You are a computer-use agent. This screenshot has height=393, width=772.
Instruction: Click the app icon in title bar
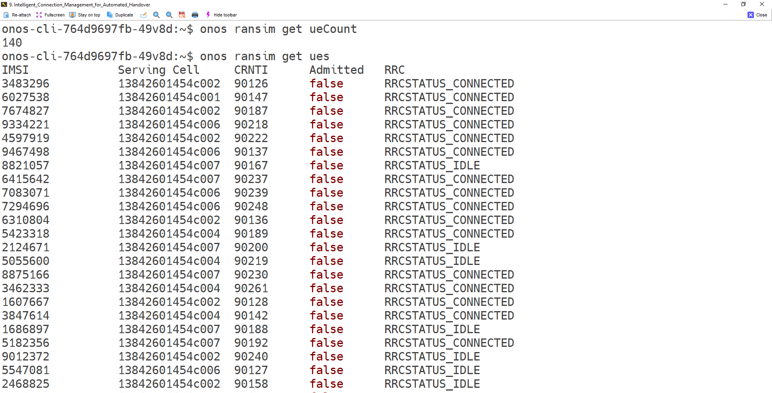[4, 4]
